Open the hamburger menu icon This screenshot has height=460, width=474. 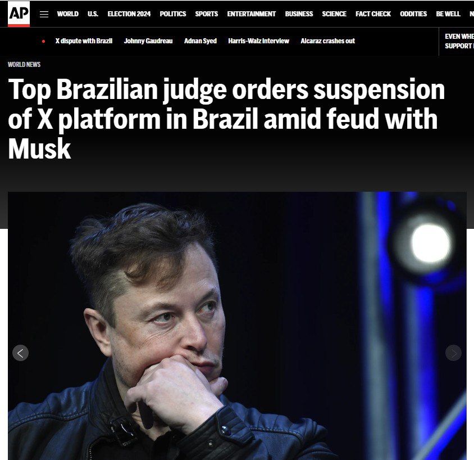tap(44, 14)
